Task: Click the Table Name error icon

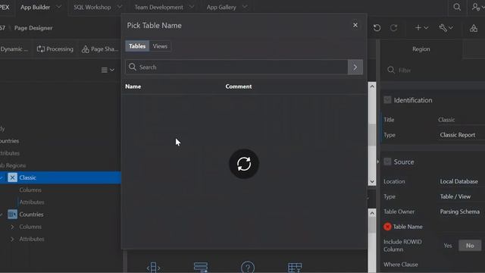Action: [387, 227]
